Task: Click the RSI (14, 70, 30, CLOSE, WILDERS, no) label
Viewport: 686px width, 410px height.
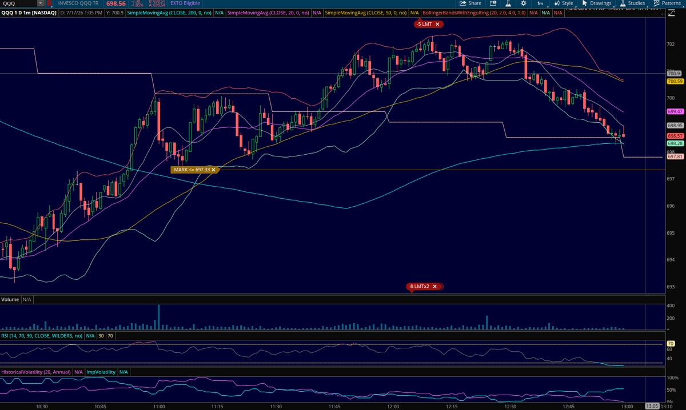Action: [42, 336]
